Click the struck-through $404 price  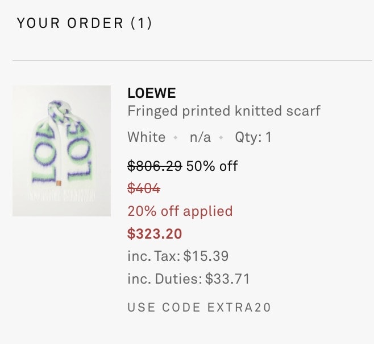[144, 188]
